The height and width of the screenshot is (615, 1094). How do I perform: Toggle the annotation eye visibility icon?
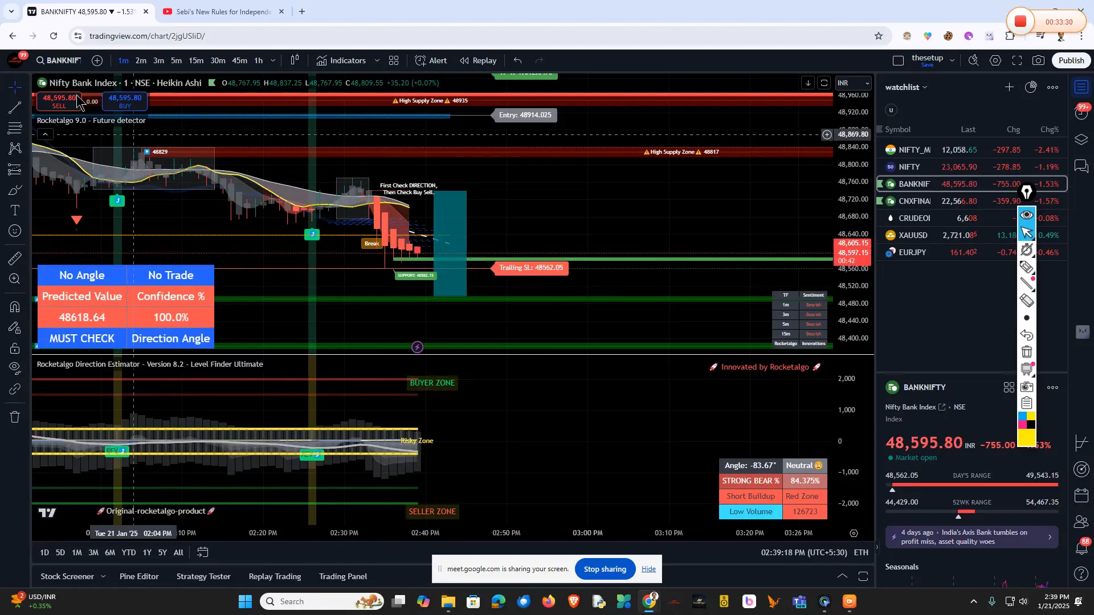1027,215
